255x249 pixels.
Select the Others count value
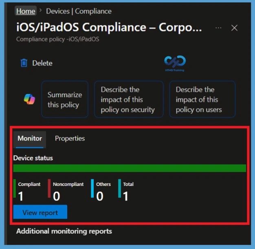pos(100,196)
